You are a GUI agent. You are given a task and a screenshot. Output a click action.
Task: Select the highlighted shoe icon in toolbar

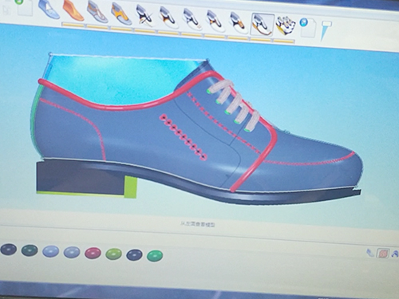click(263, 25)
